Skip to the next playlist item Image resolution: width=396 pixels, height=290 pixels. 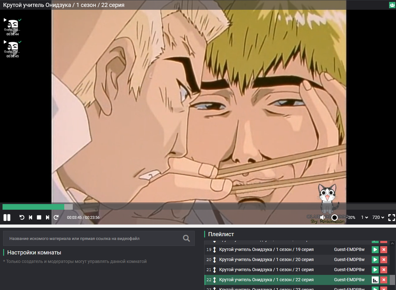(48, 217)
